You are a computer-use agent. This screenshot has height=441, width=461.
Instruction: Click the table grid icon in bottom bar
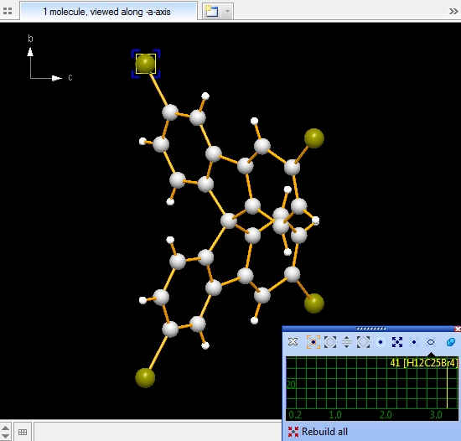pyautogui.click(x=23, y=432)
